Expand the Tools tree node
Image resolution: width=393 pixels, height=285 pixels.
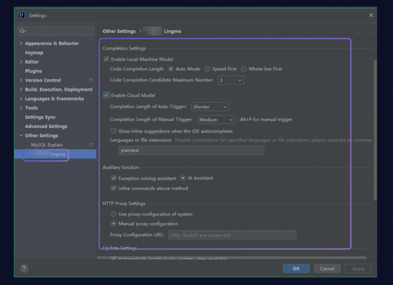click(x=21, y=108)
